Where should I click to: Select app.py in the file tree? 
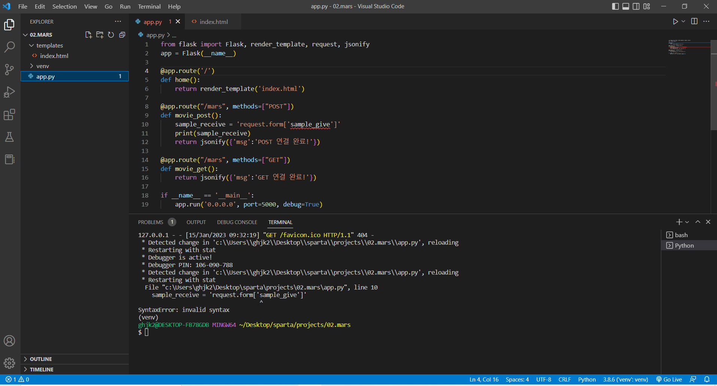pyautogui.click(x=75, y=76)
